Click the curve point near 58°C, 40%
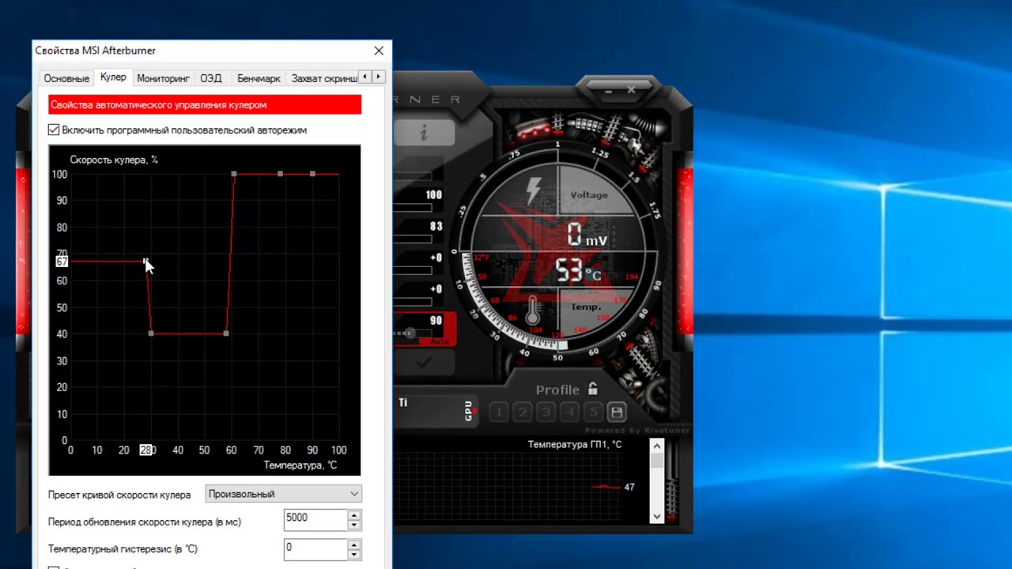The width and height of the screenshot is (1012, 569). [226, 333]
